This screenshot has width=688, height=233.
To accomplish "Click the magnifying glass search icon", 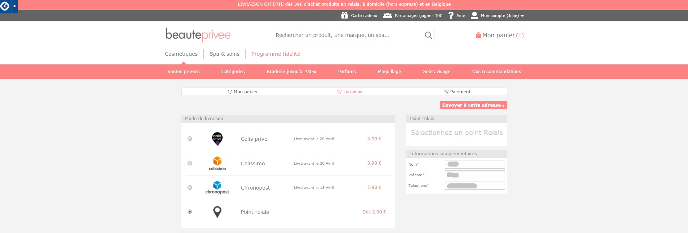I will tap(428, 35).
